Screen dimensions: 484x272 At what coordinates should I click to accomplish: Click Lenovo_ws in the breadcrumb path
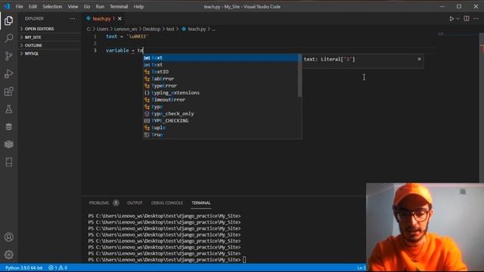point(126,29)
